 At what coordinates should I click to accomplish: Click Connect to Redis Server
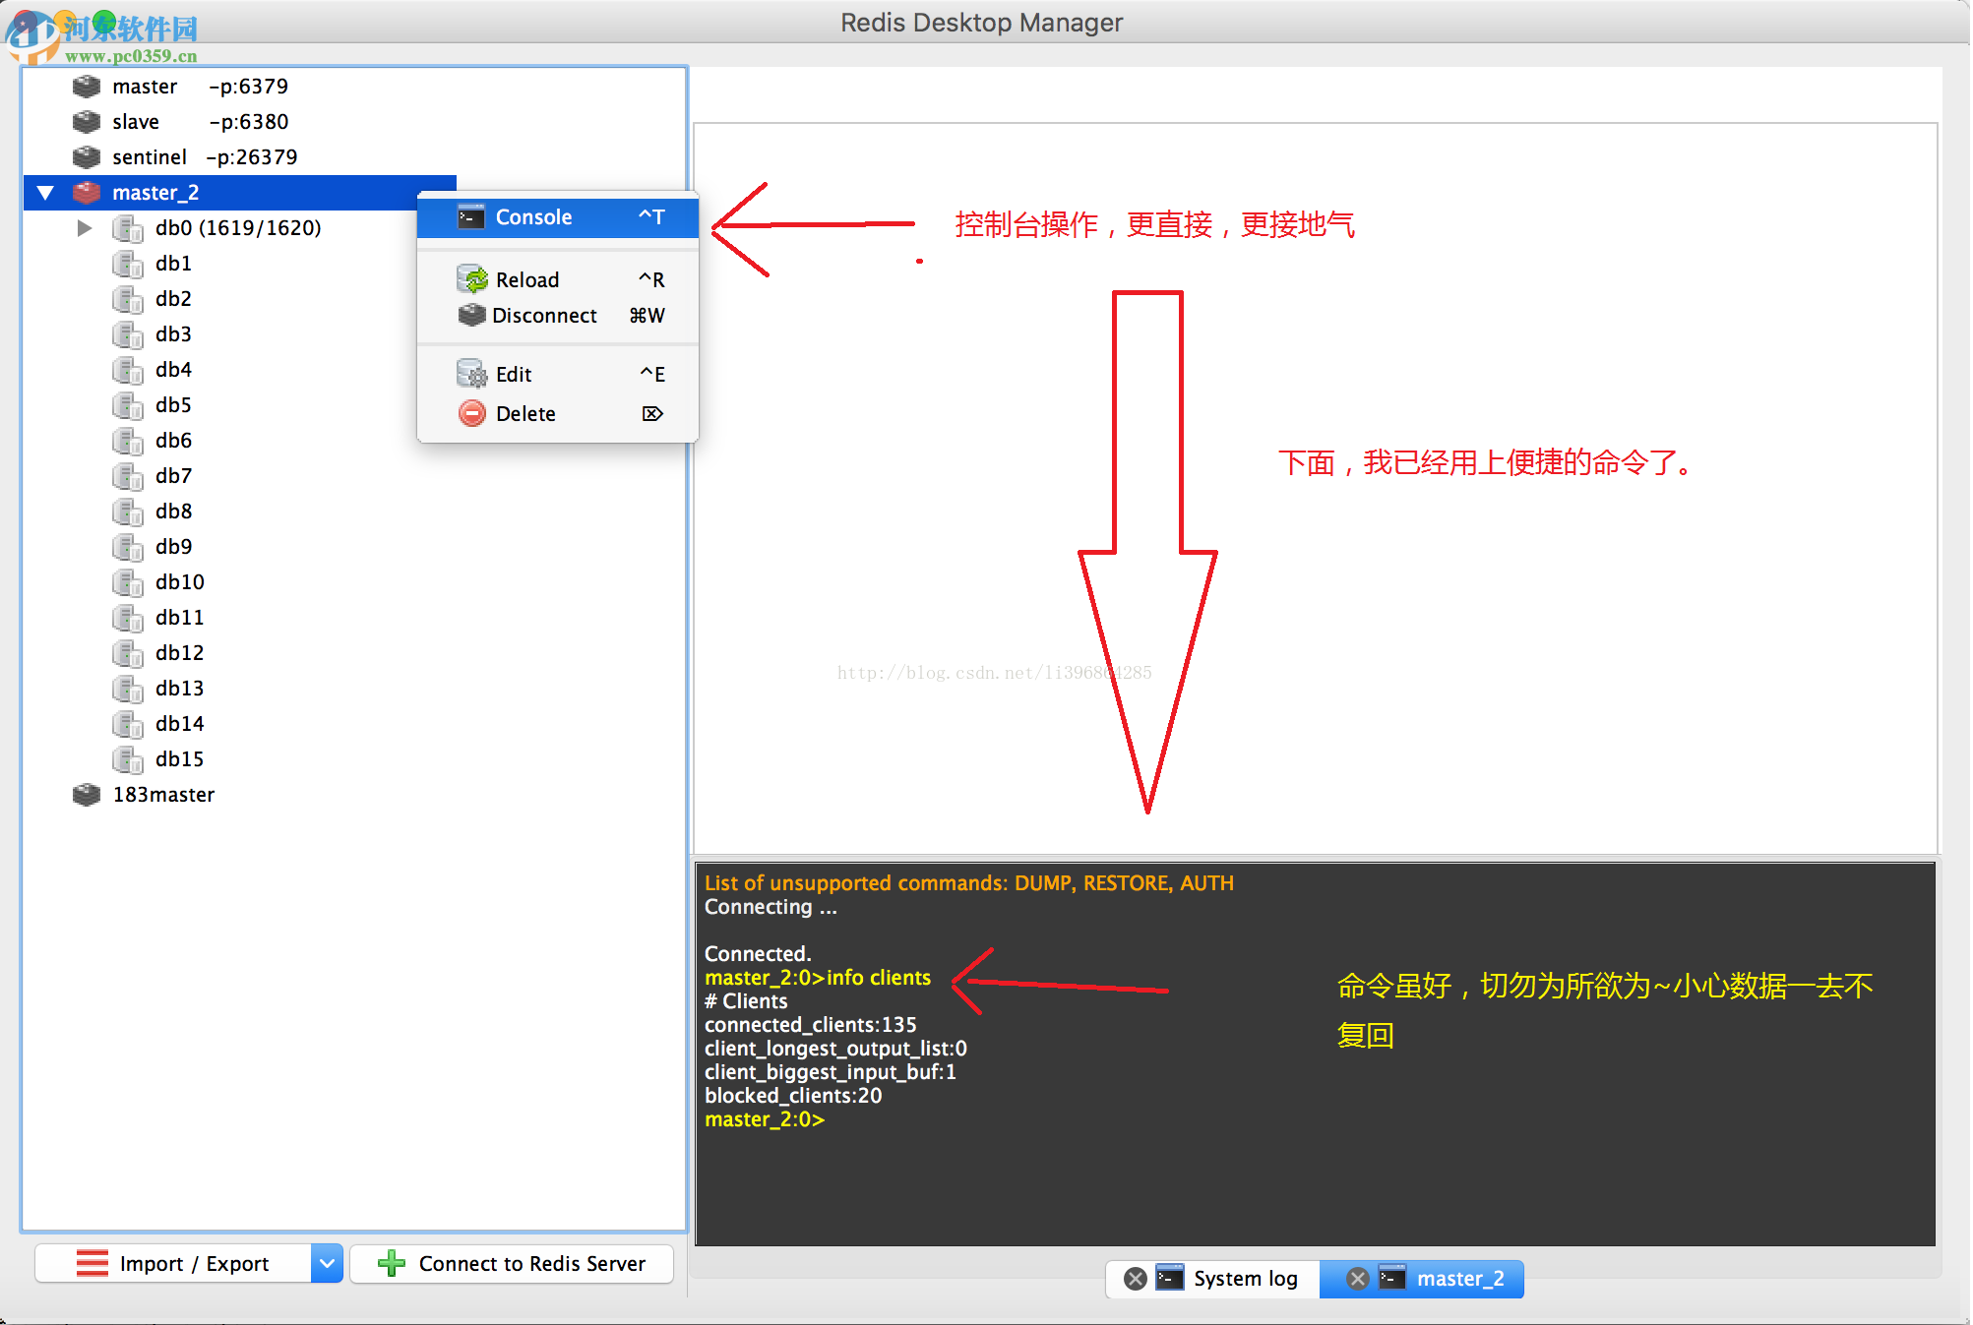pos(530,1263)
